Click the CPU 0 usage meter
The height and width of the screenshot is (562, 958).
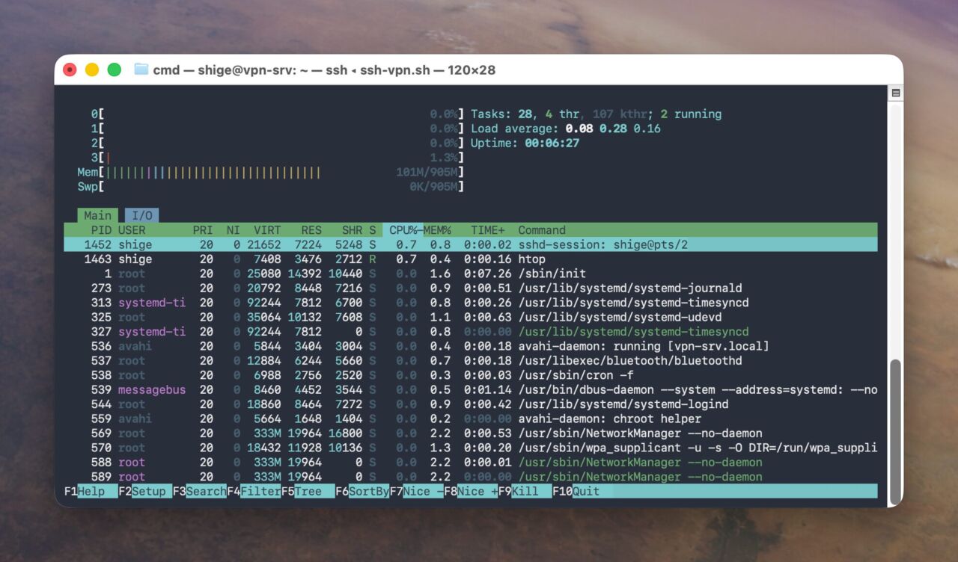tap(277, 114)
